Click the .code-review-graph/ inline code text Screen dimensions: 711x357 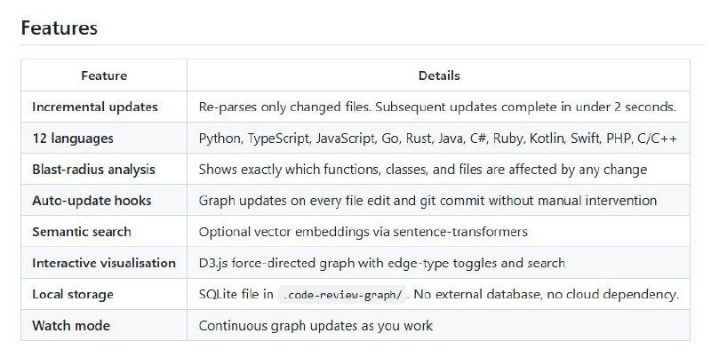pyautogui.click(x=342, y=295)
